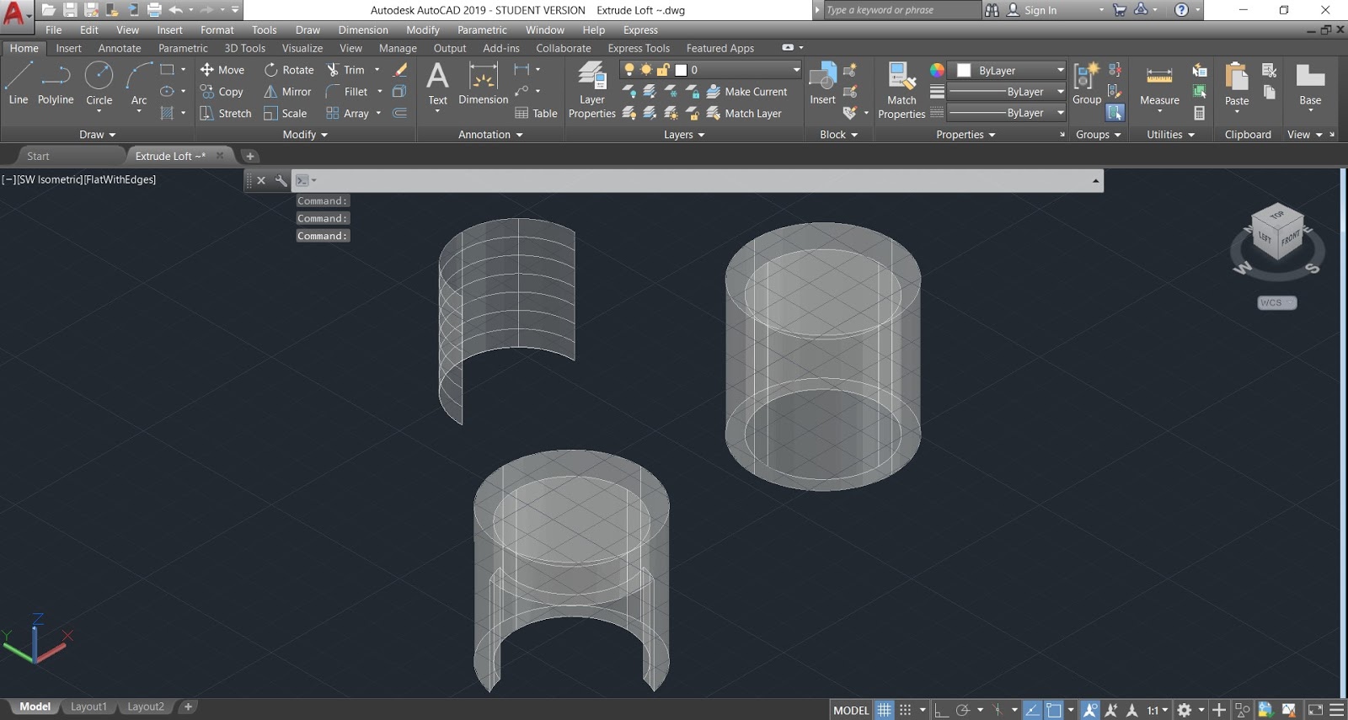This screenshot has width=1348, height=720.
Task: Open the Visualize ribbon tab
Action: pyautogui.click(x=302, y=48)
